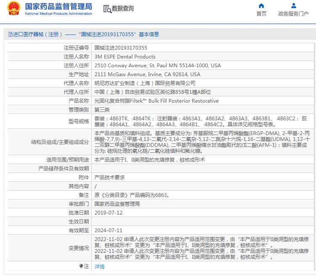Click the 政务服务门户 text label

(x=293, y=13)
